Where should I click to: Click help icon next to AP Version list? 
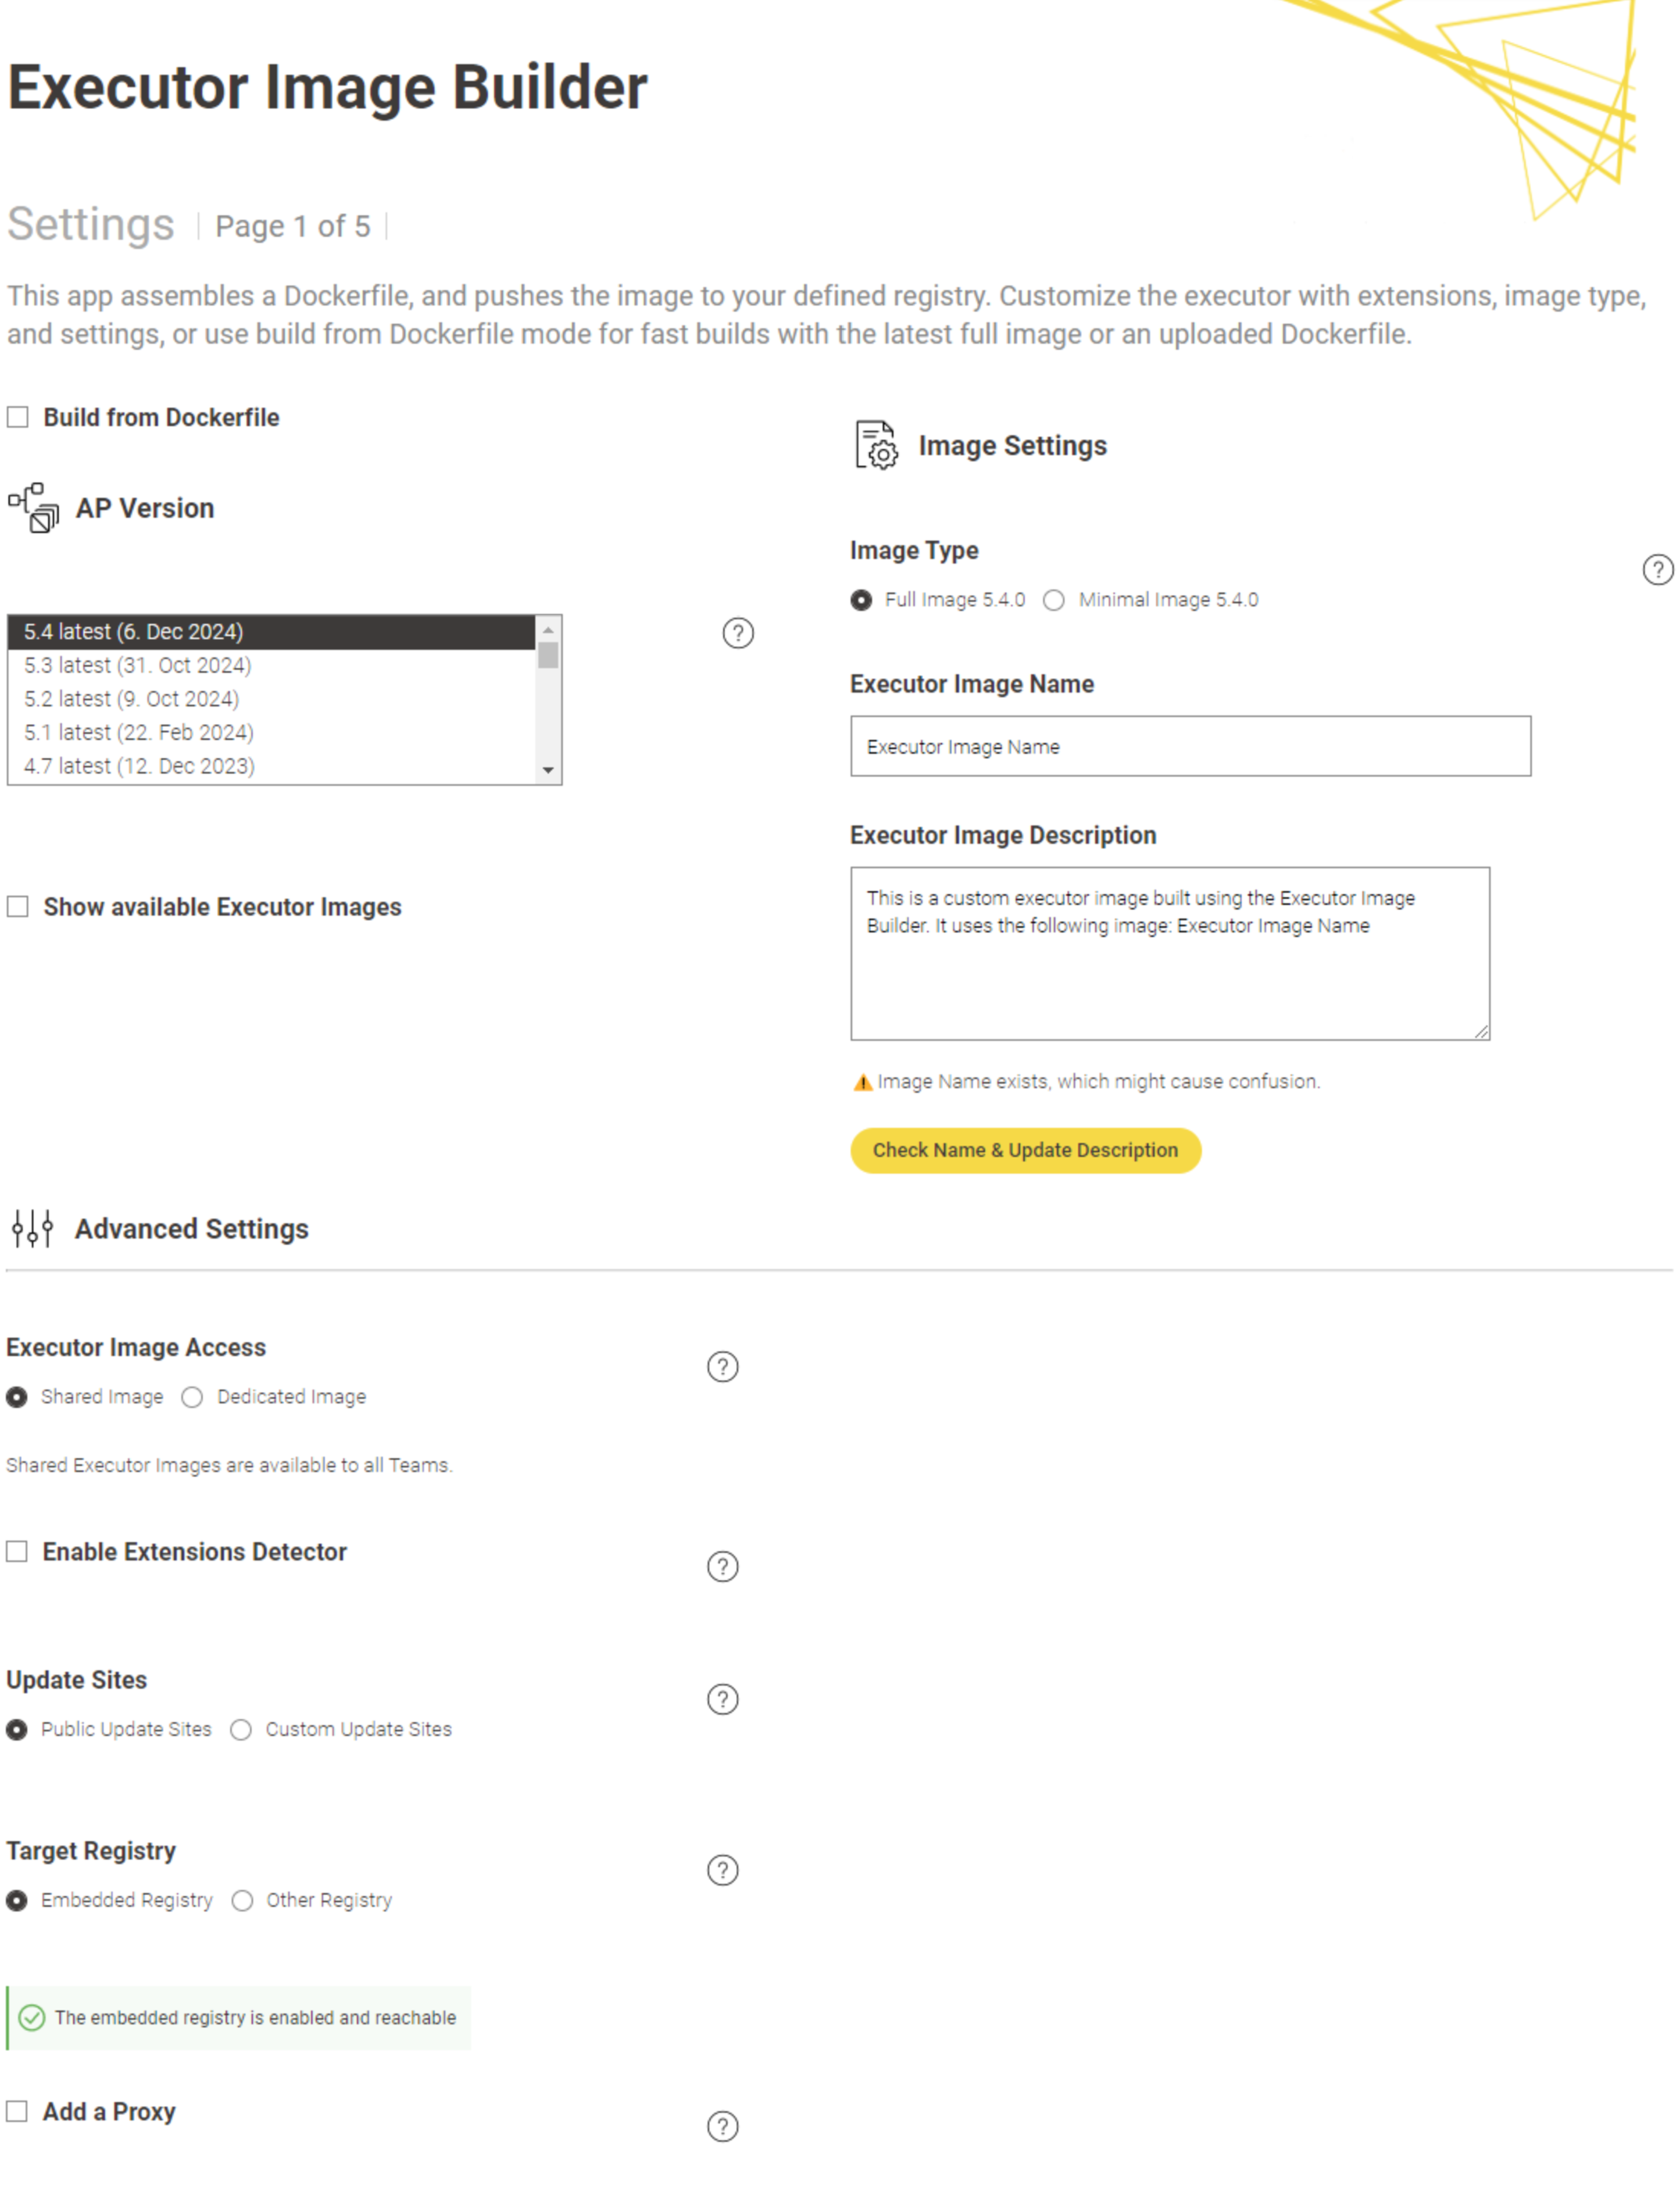(x=738, y=633)
